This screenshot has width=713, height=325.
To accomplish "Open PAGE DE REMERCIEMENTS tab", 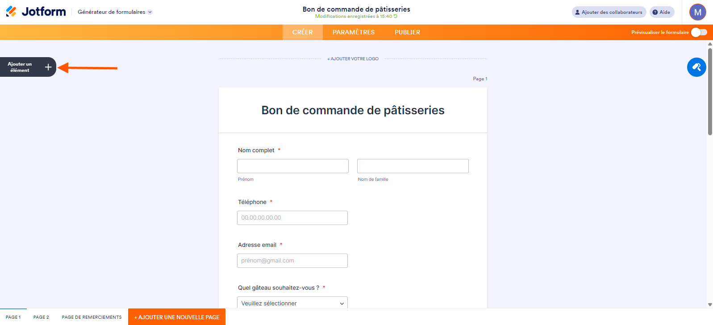I will (92, 317).
